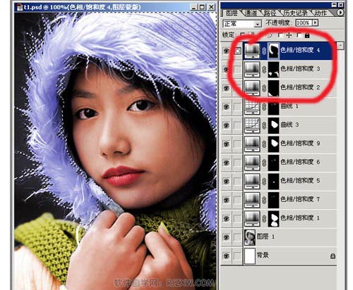Click the lock-all padlock icon

(x=307, y=35)
